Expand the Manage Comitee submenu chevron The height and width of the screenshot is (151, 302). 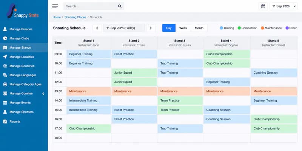pyautogui.click(x=43, y=94)
